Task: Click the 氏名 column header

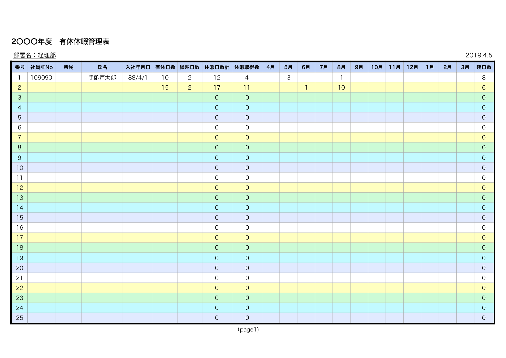Action: 102,67
